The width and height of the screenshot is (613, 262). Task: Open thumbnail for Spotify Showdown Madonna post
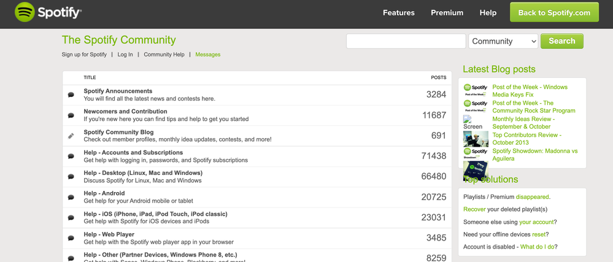(x=476, y=155)
